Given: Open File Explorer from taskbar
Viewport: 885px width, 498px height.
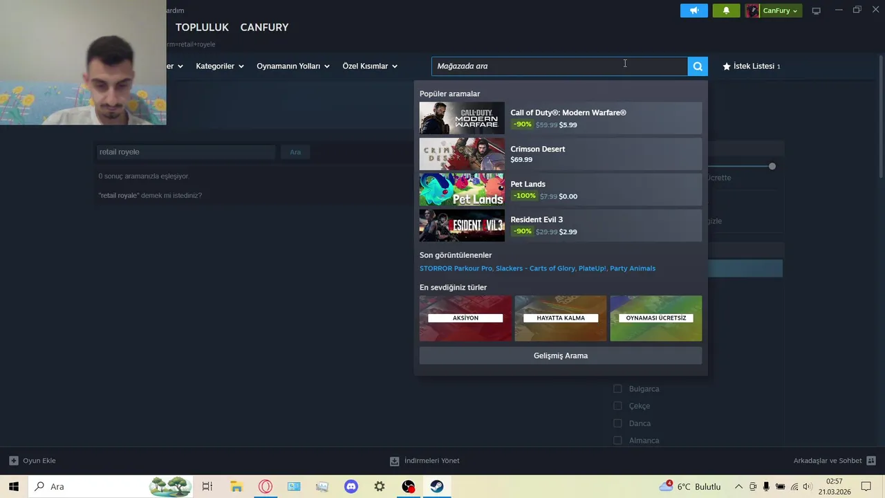Looking at the screenshot, I should click(236, 486).
